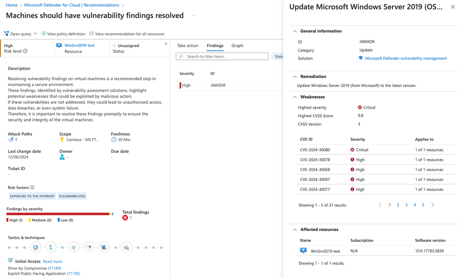Select the linked-computers tactic icon in timeline
This screenshot has width=464, height=278.
[x=126, y=247]
